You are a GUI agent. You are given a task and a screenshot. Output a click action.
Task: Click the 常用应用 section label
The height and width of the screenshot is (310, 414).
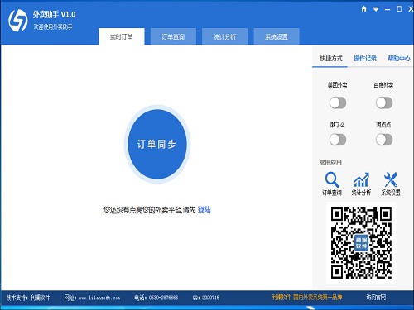click(x=330, y=163)
